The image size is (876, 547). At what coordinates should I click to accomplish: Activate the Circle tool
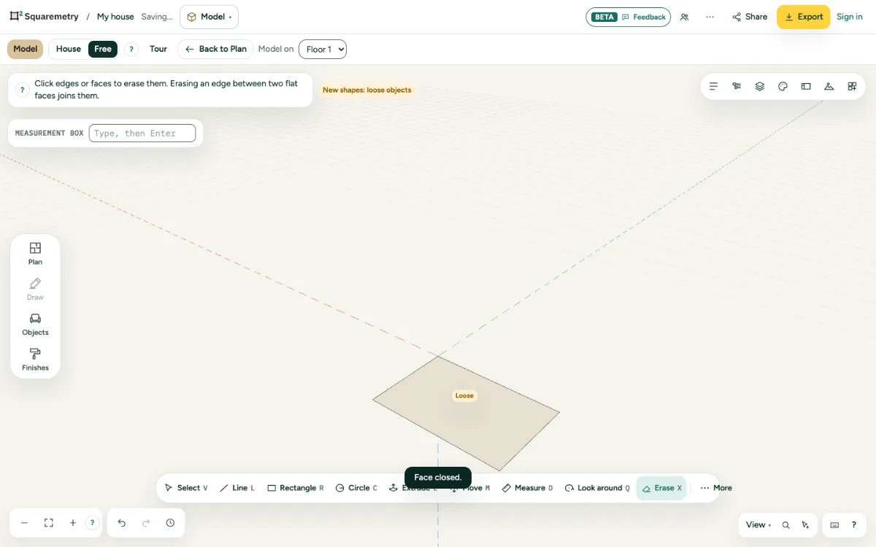[356, 488]
